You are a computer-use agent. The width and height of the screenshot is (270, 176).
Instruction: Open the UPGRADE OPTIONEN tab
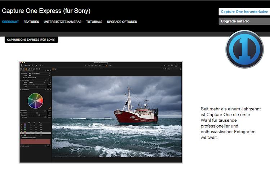[122, 22]
